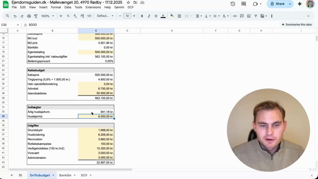
Task: Open zoom level dropdown 100%
Action: tap(48, 16)
